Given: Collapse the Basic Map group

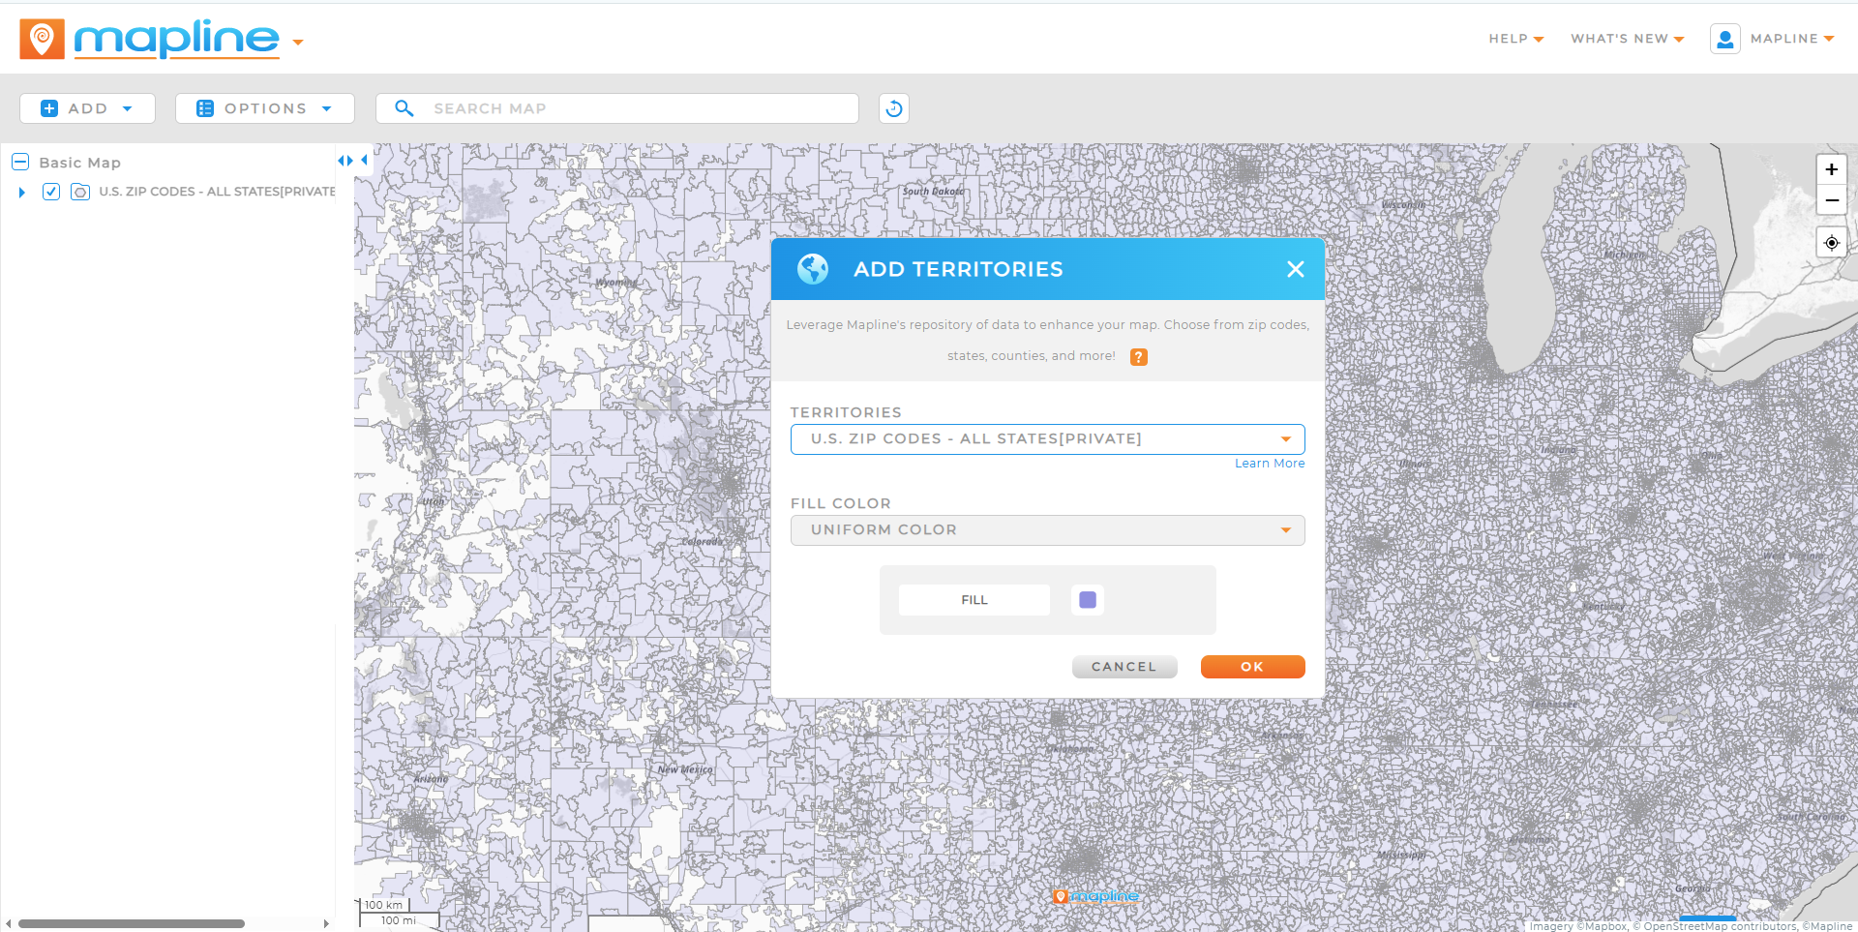Looking at the screenshot, I should pyautogui.click(x=20, y=162).
